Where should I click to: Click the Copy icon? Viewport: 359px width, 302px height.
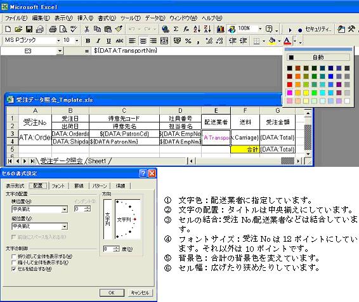pos(97,29)
